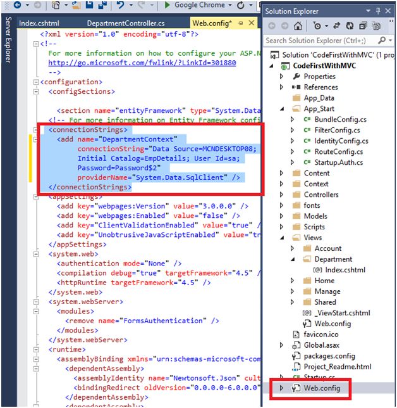Screen dimensions: 397x408
Task: Click the Pending Changes Filter clock icon
Action: (317, 26)
